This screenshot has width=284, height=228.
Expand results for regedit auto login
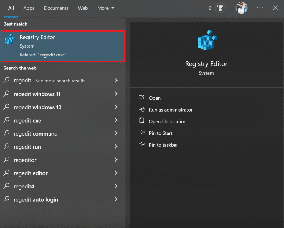tap(116, 199)
